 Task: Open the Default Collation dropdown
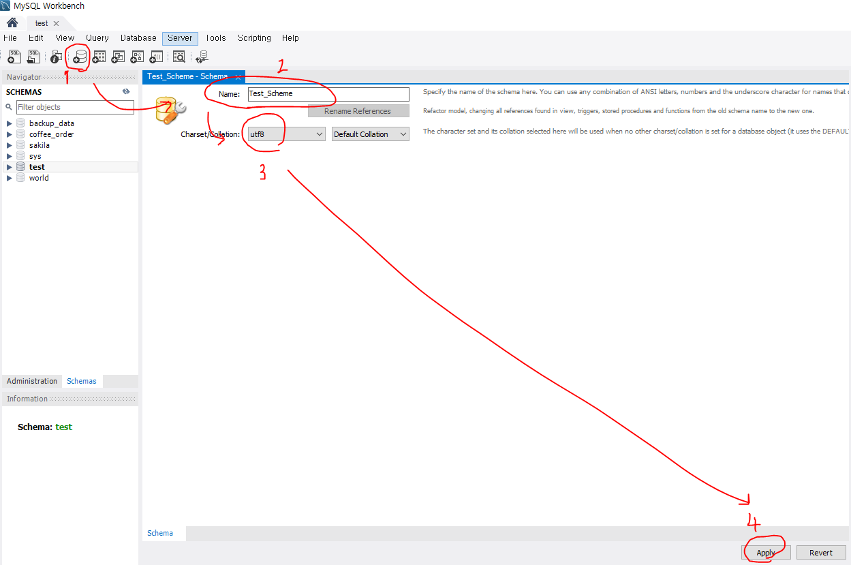(x=371, y=134)
